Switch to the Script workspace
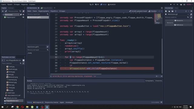Image resolution: width=194 pixels, height=109 pixels. coord(103,5)
